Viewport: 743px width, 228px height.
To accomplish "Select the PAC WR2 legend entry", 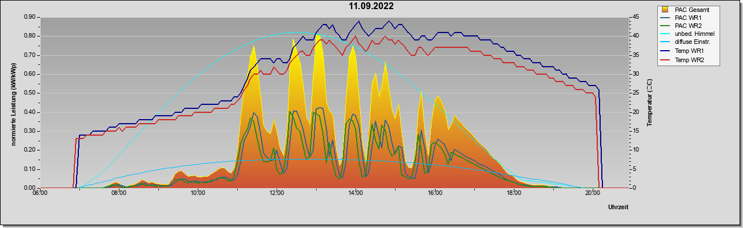I will (x=688, y=26).
